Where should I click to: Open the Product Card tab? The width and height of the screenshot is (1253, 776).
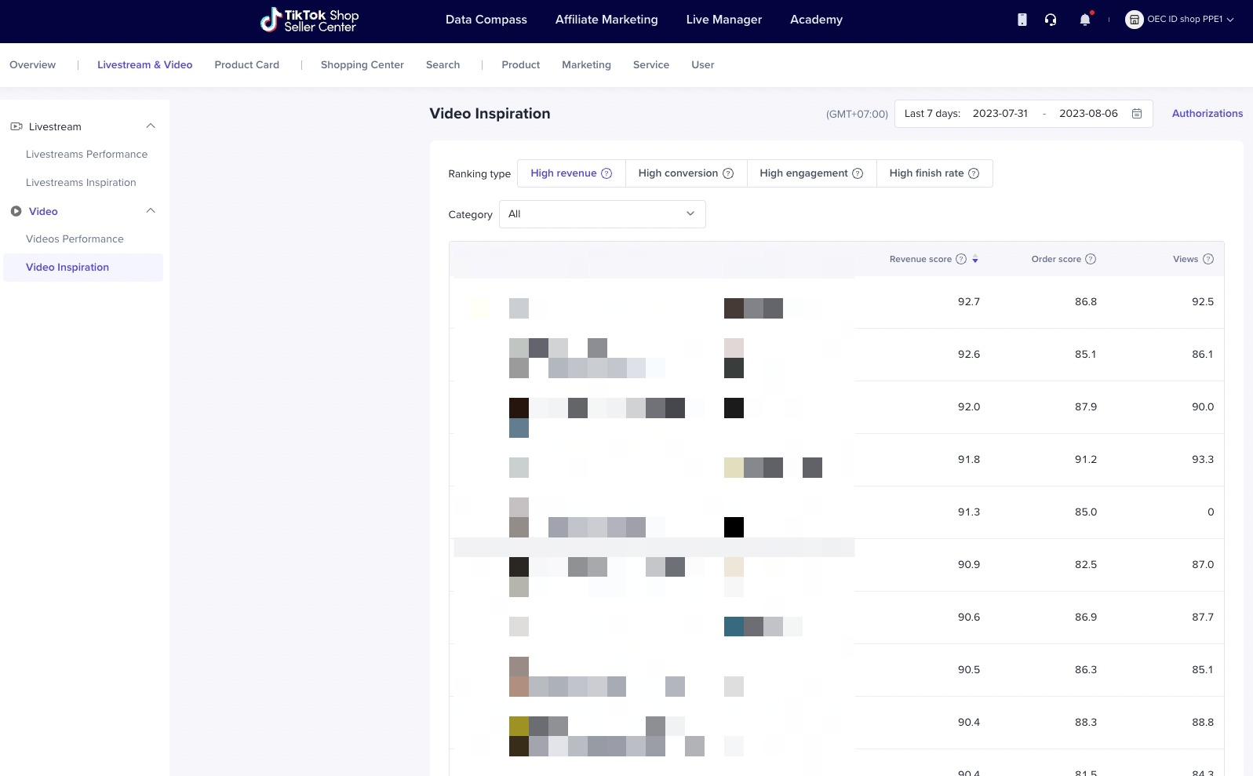click(x=246, y=65)
